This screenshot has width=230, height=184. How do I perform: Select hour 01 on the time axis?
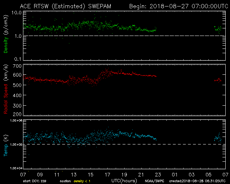click(175, 174)
